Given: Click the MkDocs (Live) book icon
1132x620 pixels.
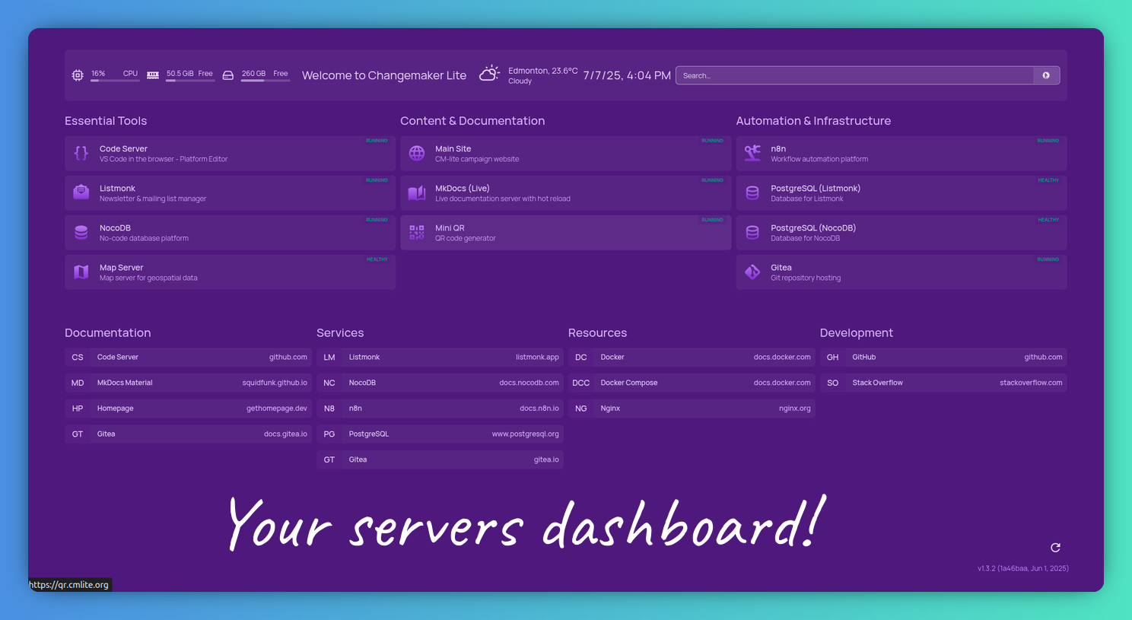Looking at the screenshot, I should [x=417, y=193].
